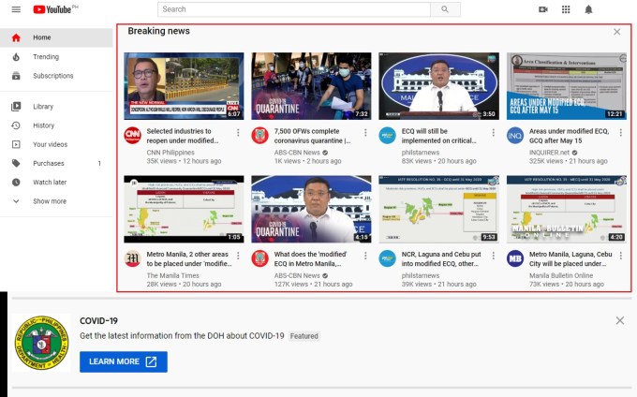The height and width of the screenshot is (397, 637).
Task: Open title 'ECQ will still be implemented on critical'
Action: (x=439, y=136)
